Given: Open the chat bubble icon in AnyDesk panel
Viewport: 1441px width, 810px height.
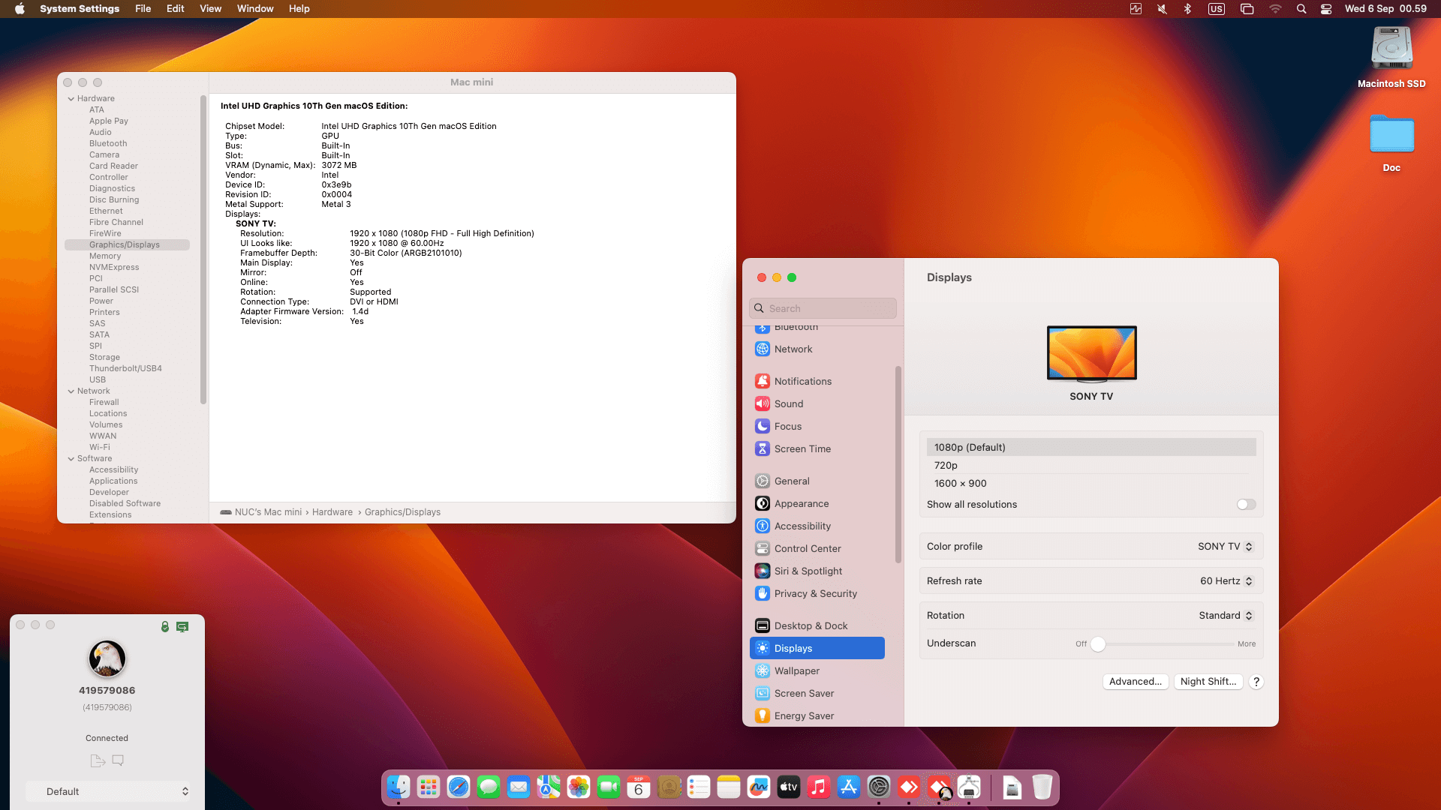Looking at the screenshot, I should (x=118, y=760).
